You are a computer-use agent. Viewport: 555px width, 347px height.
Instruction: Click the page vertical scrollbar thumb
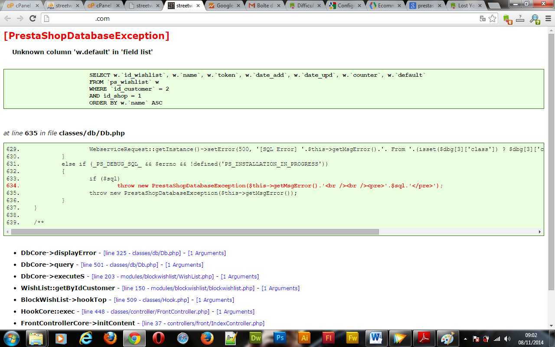[551, 161]
